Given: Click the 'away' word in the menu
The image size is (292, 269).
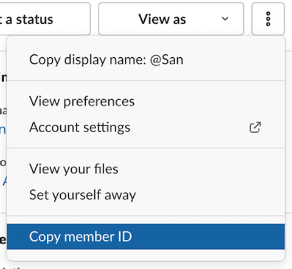Looking at the screenshot, I should (120, 195).
